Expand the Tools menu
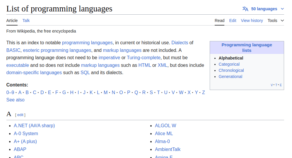292x158 pixels. coord(276,21)
